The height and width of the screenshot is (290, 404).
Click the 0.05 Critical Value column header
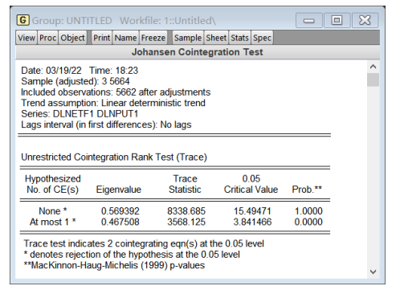[251, 184]
